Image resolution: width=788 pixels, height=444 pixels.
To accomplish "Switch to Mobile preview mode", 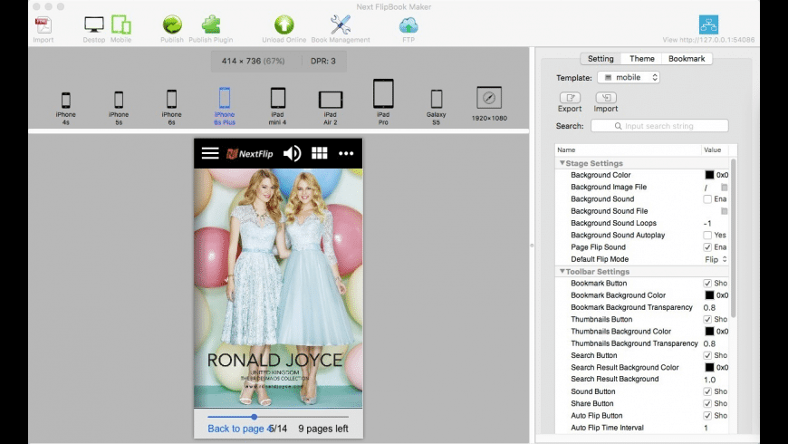I will pos(121,25).
